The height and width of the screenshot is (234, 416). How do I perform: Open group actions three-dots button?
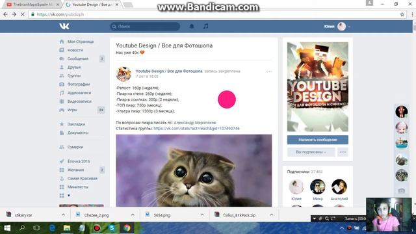point(343,152)
